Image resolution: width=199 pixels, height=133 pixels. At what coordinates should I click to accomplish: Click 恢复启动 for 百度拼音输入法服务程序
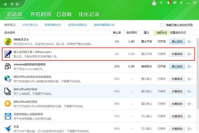pyautogui.click(x=177, y=116)
